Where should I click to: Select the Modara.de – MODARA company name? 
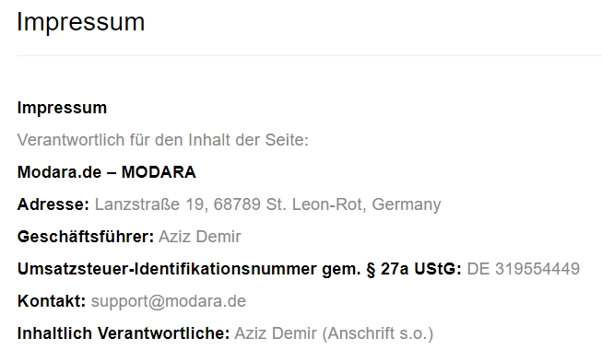(107, 172)
